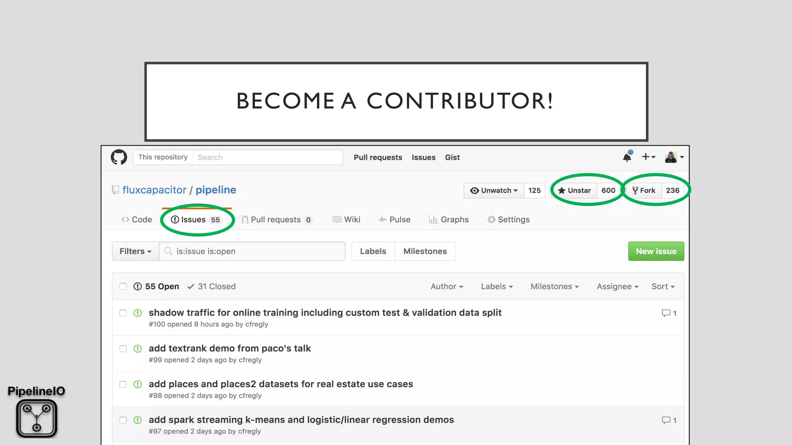Click Pull requests in the top navigation
The height and width of the screenshot is (445, 792).
[378, 157]
